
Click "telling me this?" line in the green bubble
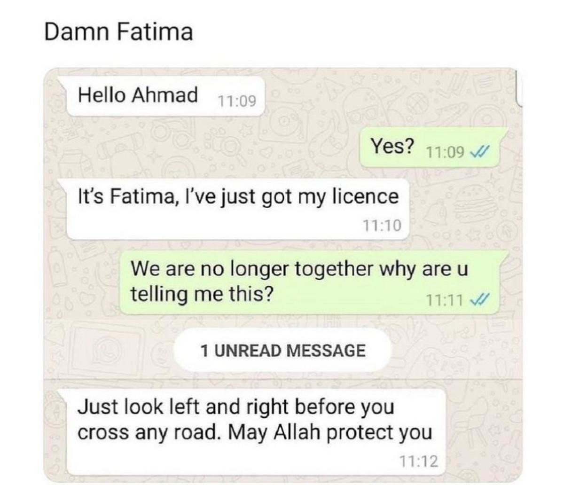click(x=202, y=295)
